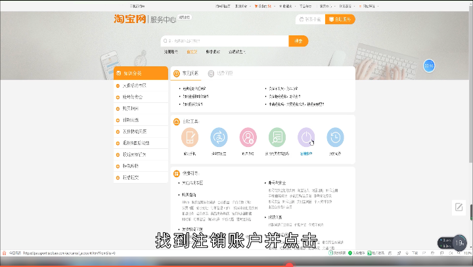Expand the first sidebar category with the plus icon

(x=118, y=86)
